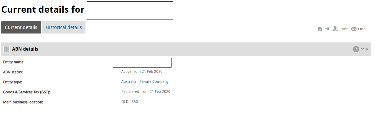Click the Print printer icon
The height and width of the screenshot is (115, 386).
point(335,29)
